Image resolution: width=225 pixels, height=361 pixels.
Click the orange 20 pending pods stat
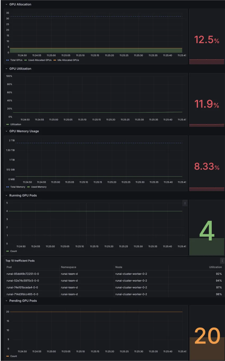tap(207, 336)
